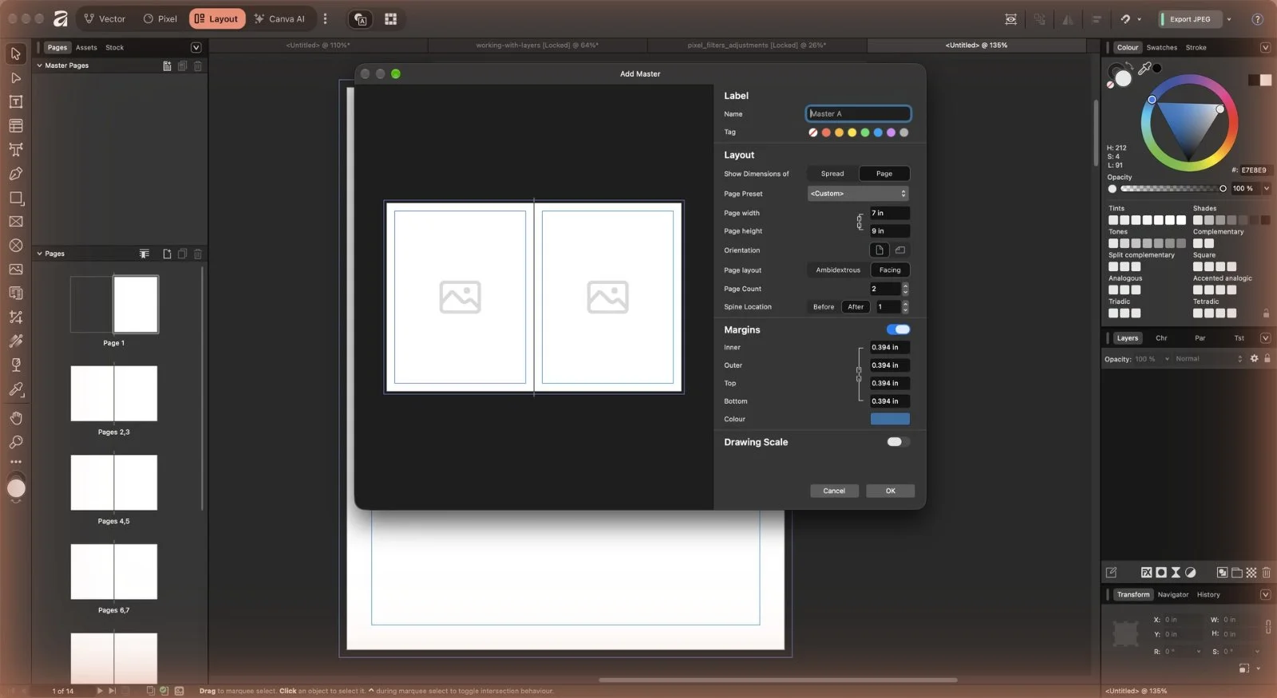Select the Frame Text tool
This screenshot has width=1277, height=698.
click(x=15, y=101)
